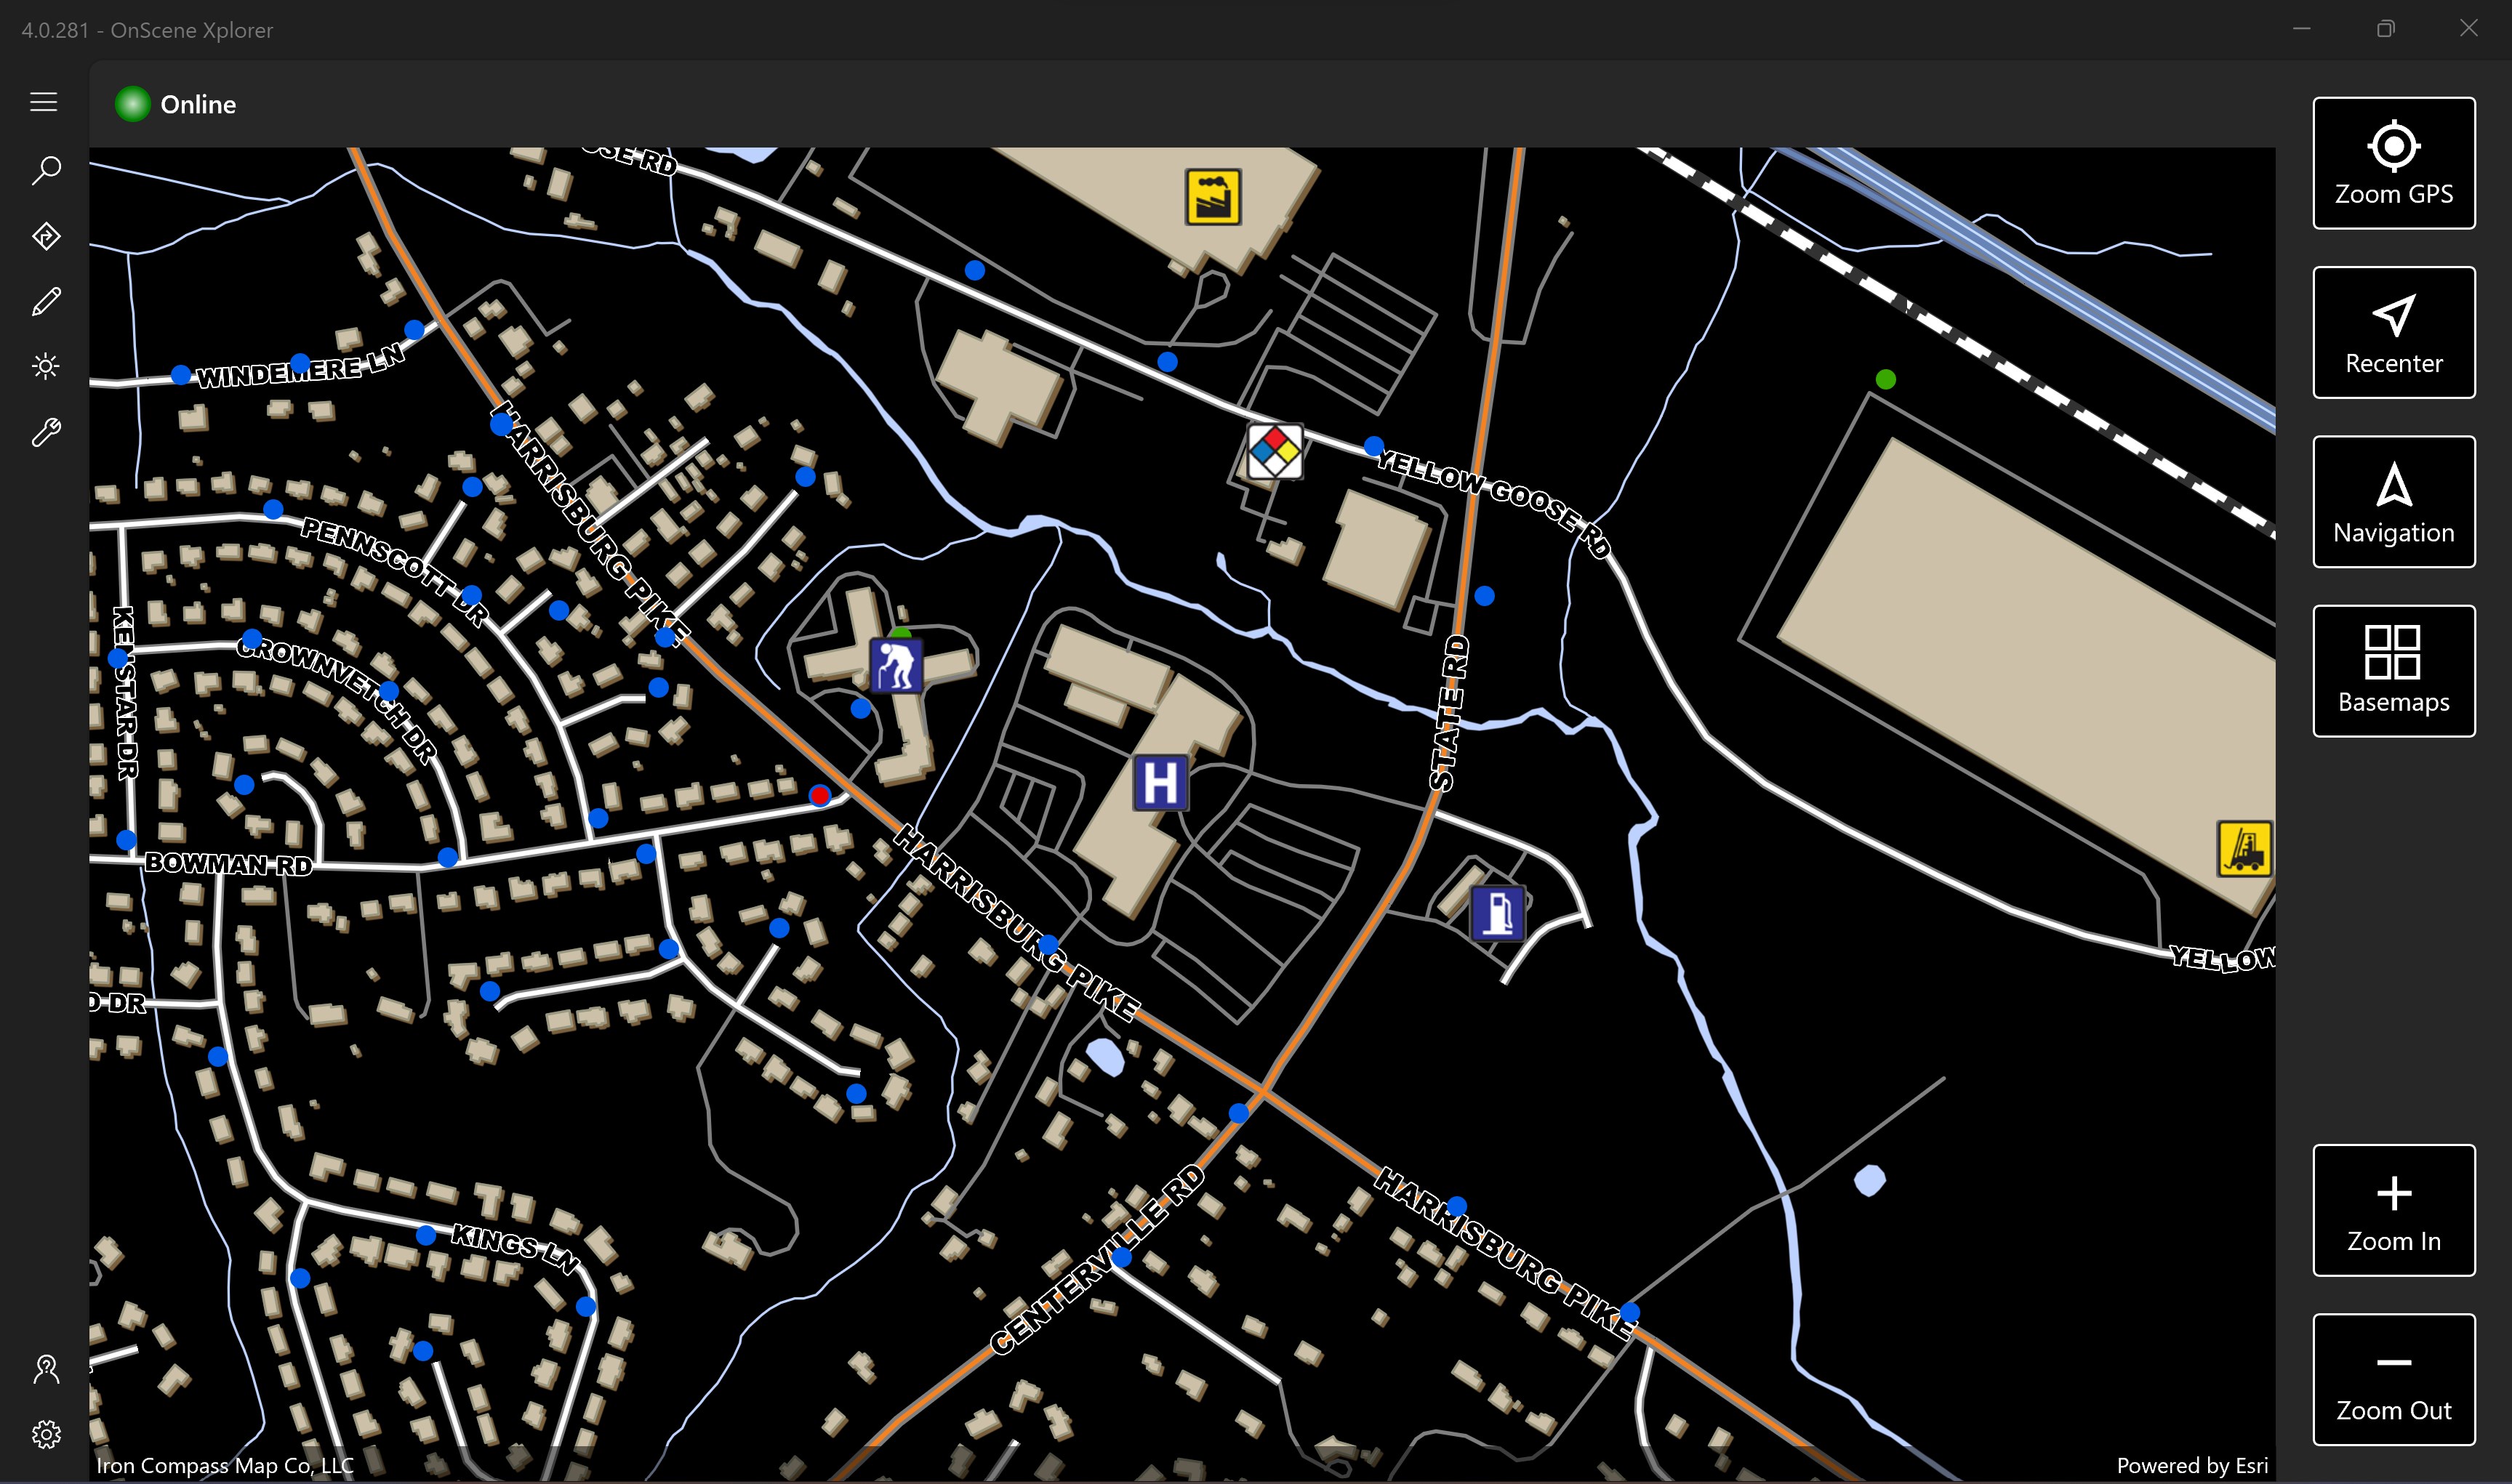Start Navigation mode

pyautogui.click(x=2393, y=502)
